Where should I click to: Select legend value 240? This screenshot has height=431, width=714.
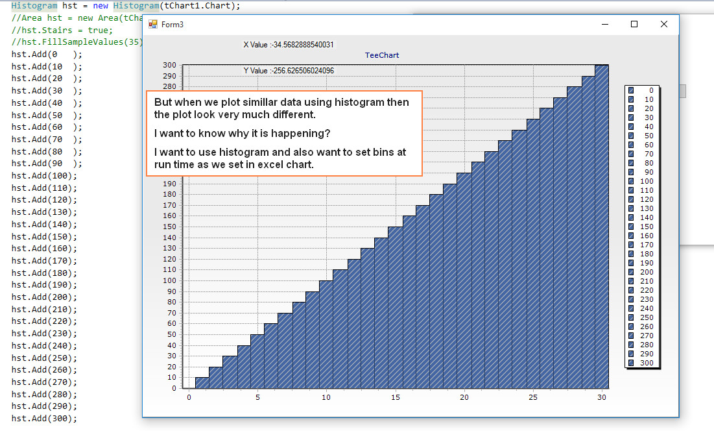click(647, 308)
